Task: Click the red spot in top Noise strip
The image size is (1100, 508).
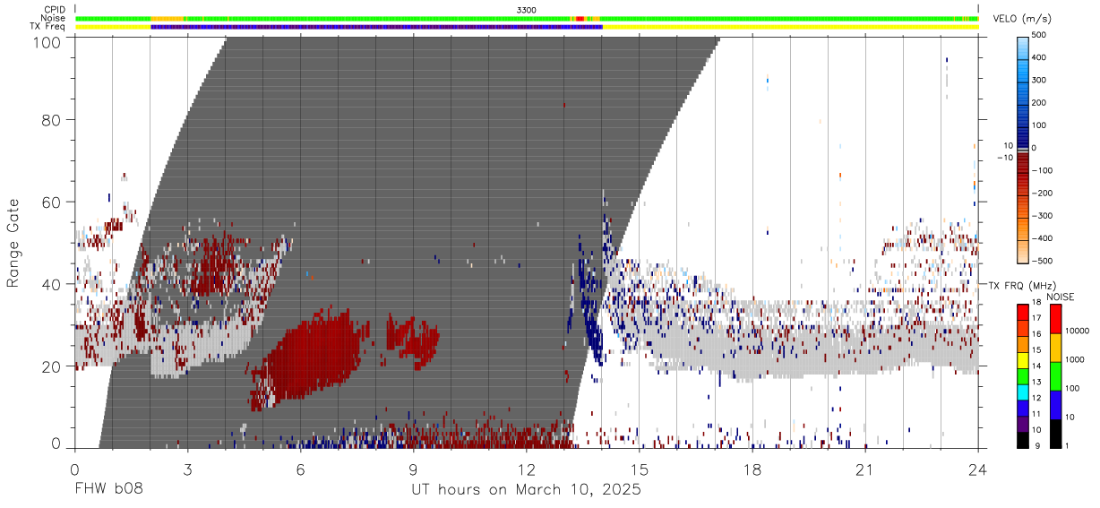Action: [x=580, y=18]
